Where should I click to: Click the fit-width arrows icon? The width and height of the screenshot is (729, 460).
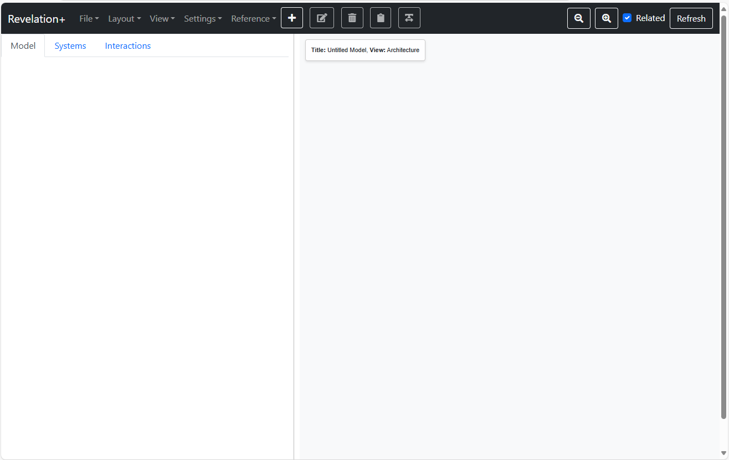pyautogui.click(x=409, y=18)
